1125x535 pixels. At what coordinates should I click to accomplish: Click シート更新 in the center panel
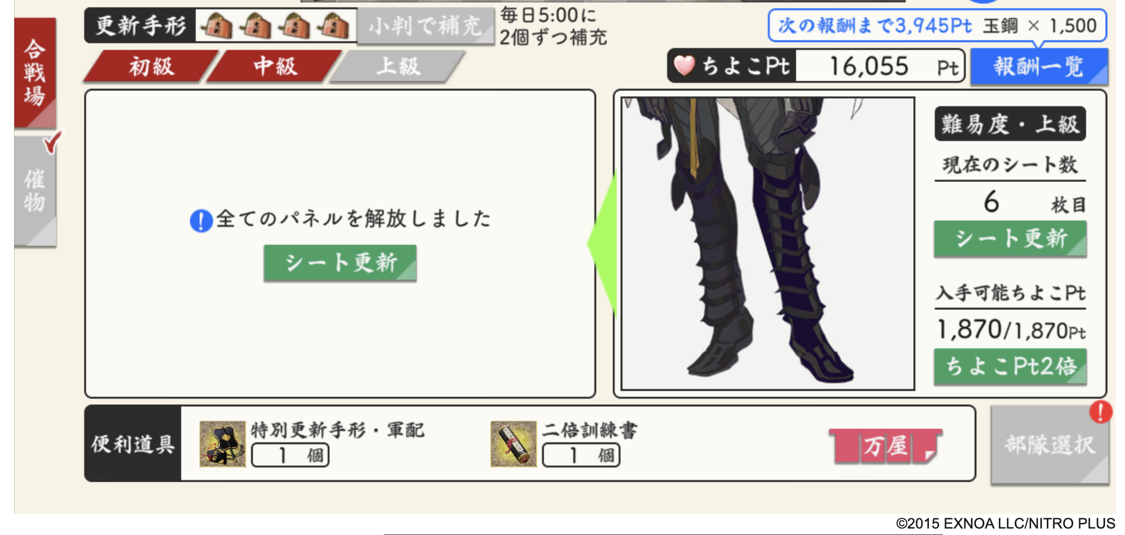[340, 263]
